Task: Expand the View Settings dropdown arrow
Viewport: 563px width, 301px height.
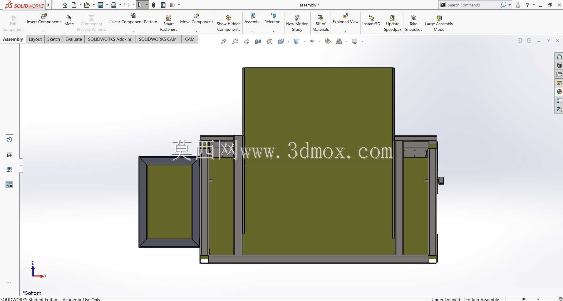Action: pos(362,41)
